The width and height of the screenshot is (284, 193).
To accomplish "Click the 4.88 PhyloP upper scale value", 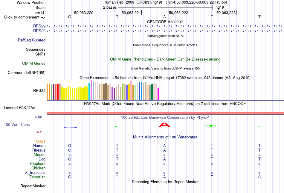I will (x=38, y=117).
